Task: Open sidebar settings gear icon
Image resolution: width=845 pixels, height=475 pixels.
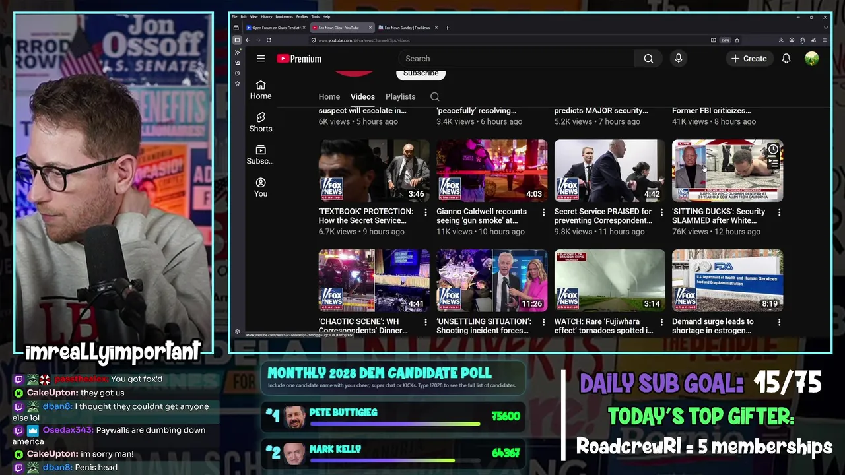Action: [237, 332]
